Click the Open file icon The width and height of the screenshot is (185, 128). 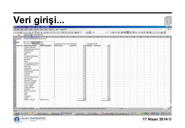click(18, 32)
